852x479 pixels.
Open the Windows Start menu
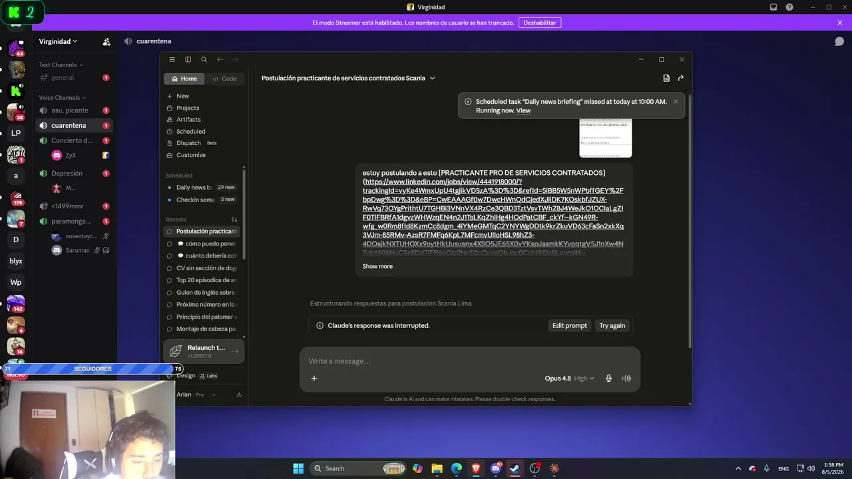(x=298, y=468)
